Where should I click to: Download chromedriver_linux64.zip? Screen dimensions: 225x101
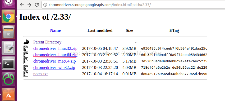coord(55,55)
